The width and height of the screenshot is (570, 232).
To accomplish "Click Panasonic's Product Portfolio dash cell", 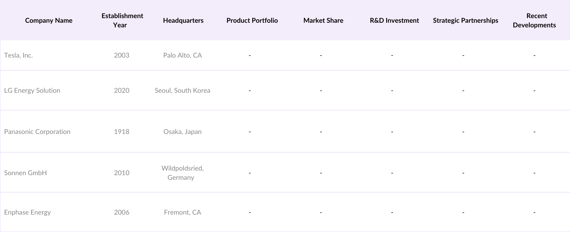I will [x=250, y=131].
